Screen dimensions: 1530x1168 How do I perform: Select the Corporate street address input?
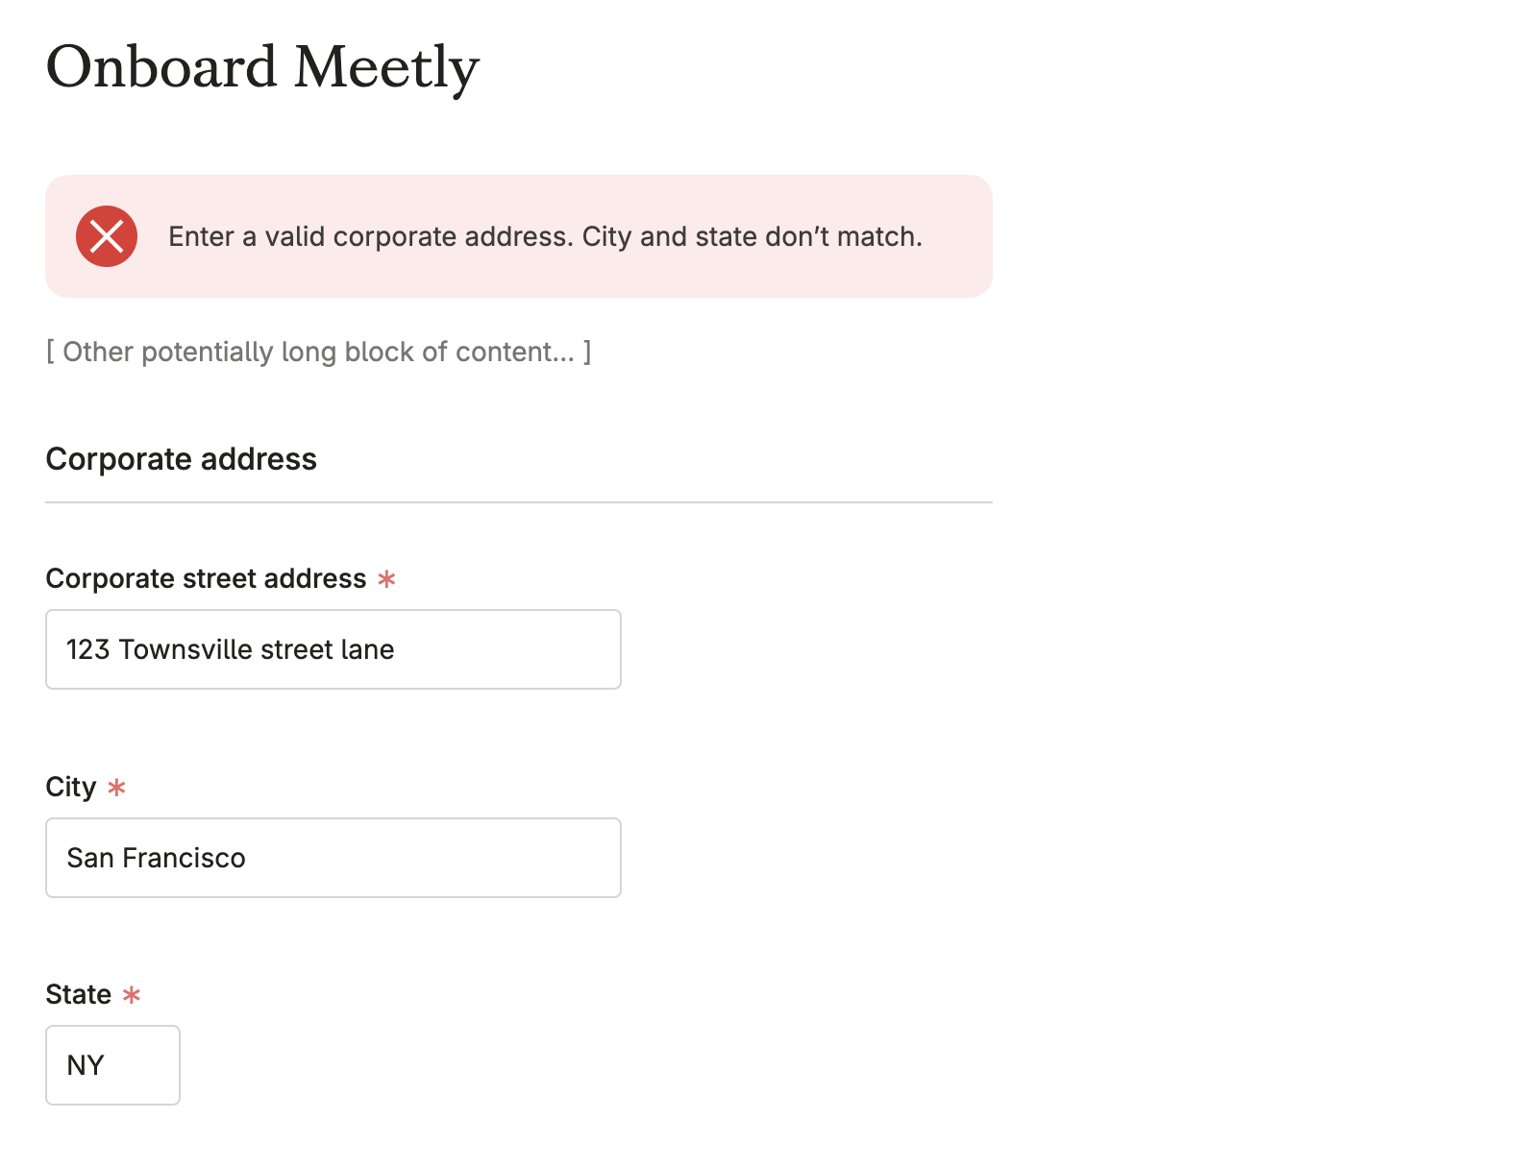point(333,649)
